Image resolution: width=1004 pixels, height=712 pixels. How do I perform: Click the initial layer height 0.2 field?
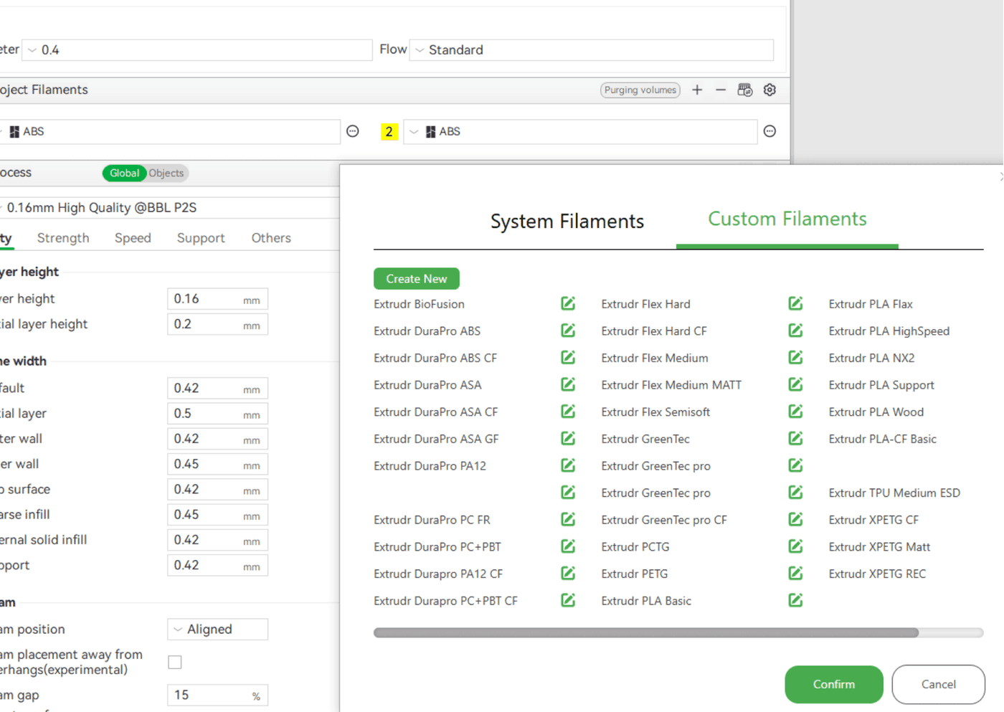click(x=217, y=324)
